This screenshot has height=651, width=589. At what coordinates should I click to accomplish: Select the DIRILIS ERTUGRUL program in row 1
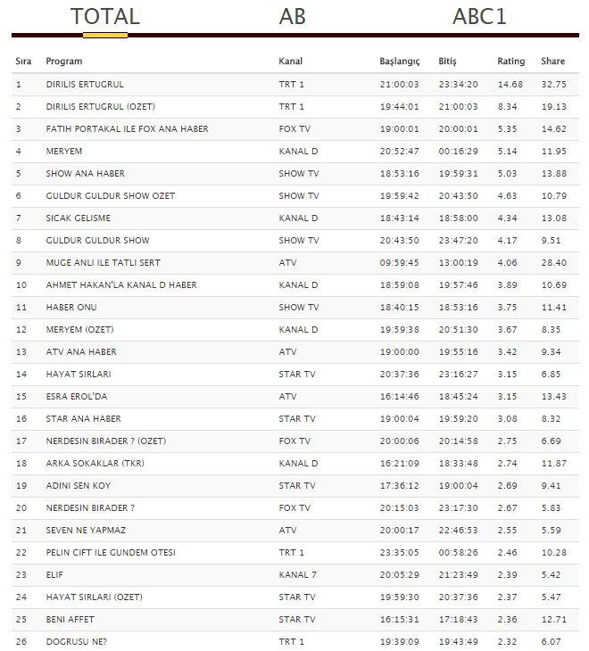tap(85, 85)
